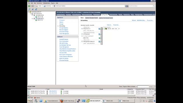
Task: Click VM Network info callout icon
Action: pos(82,34)
